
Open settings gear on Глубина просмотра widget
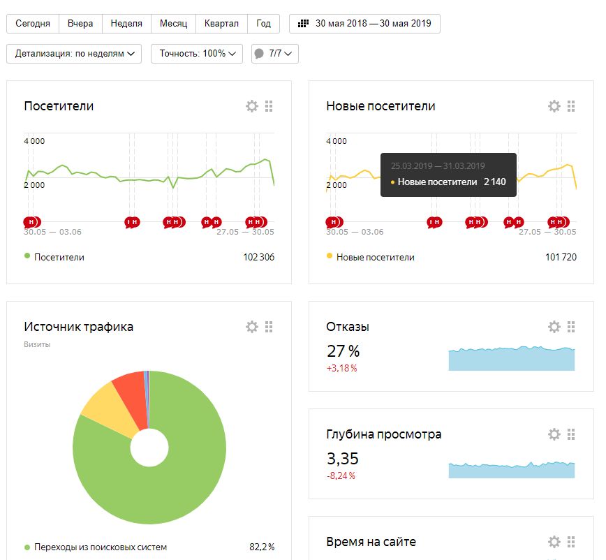[x=554, y=434]
